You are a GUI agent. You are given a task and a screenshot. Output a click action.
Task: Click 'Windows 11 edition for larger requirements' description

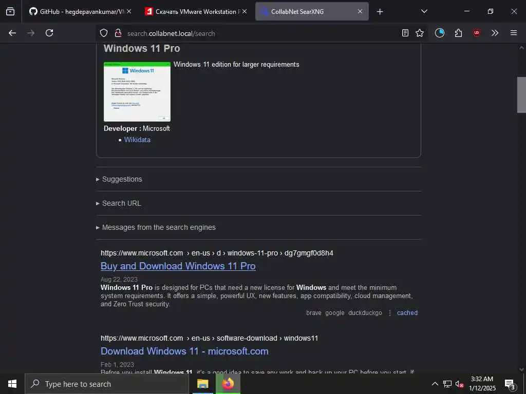[x=236, y=64]
